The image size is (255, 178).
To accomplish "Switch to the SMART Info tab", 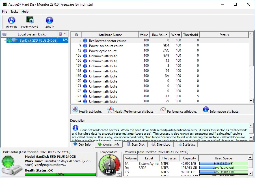I will 108,144.
